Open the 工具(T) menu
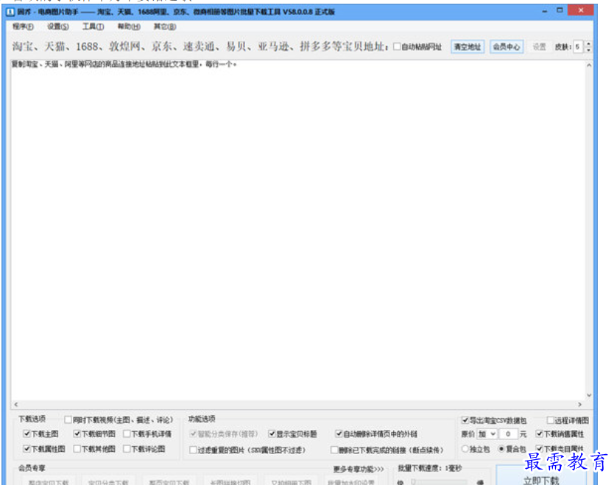 pos(93,26)
